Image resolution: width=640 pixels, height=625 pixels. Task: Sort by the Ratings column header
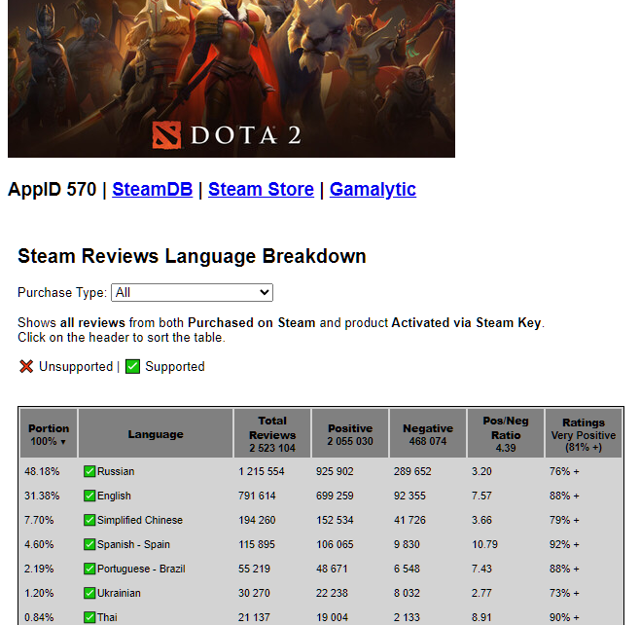pos(584,433)
